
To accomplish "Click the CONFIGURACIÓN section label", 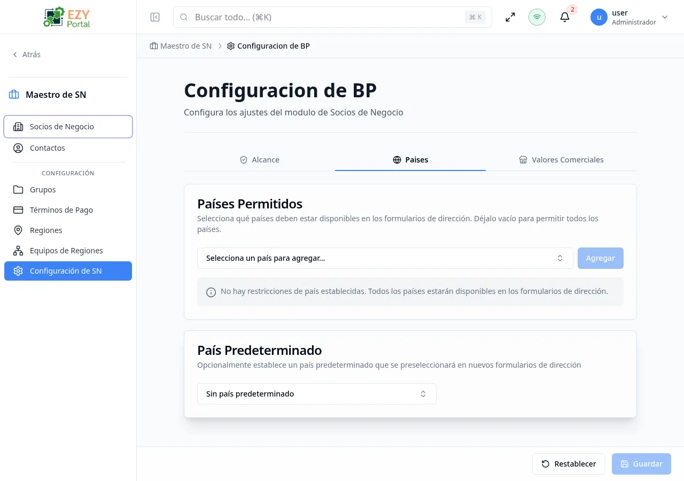I will (x=68, y=173).
